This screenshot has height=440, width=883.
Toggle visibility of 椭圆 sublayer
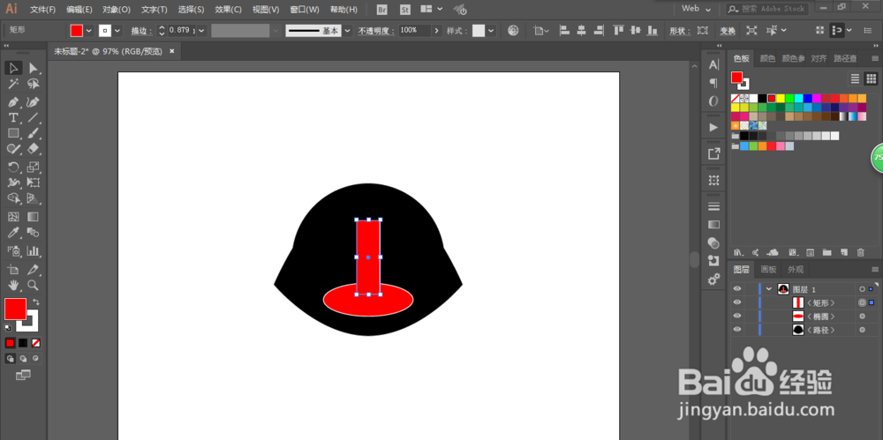click(x=736, y=317)
